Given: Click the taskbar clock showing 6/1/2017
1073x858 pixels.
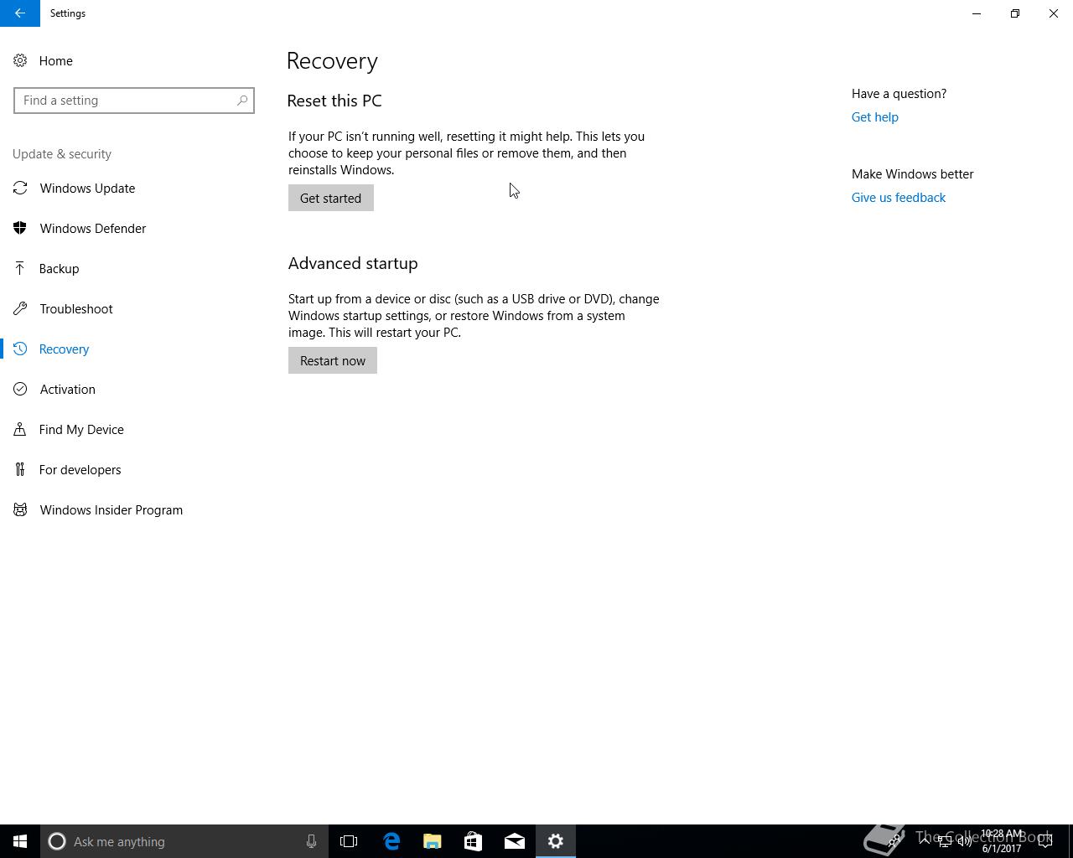Looking at the screenshot, I should 1002,841.
